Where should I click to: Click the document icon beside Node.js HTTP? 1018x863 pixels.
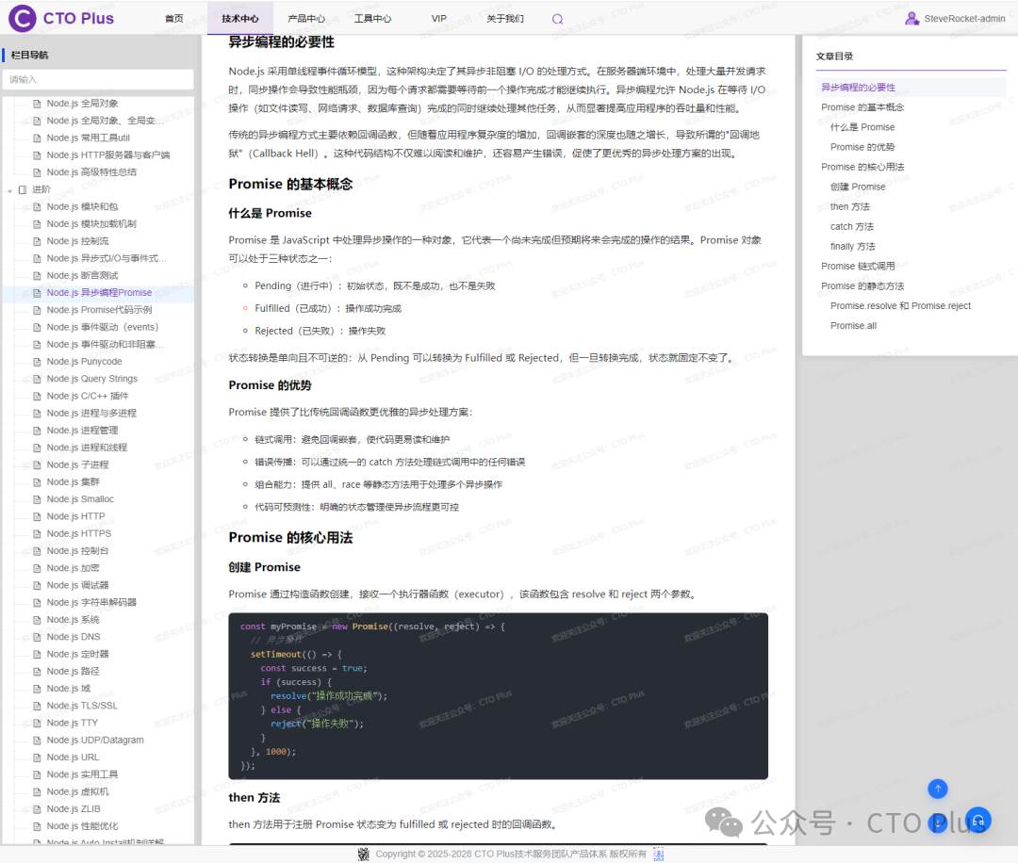(x=38, y=515)
